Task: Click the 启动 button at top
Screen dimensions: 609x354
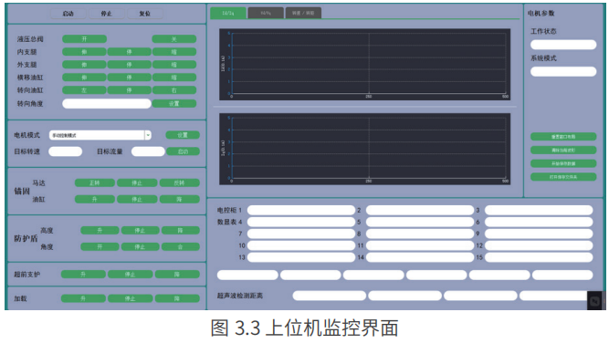Action: coord(68,14)
